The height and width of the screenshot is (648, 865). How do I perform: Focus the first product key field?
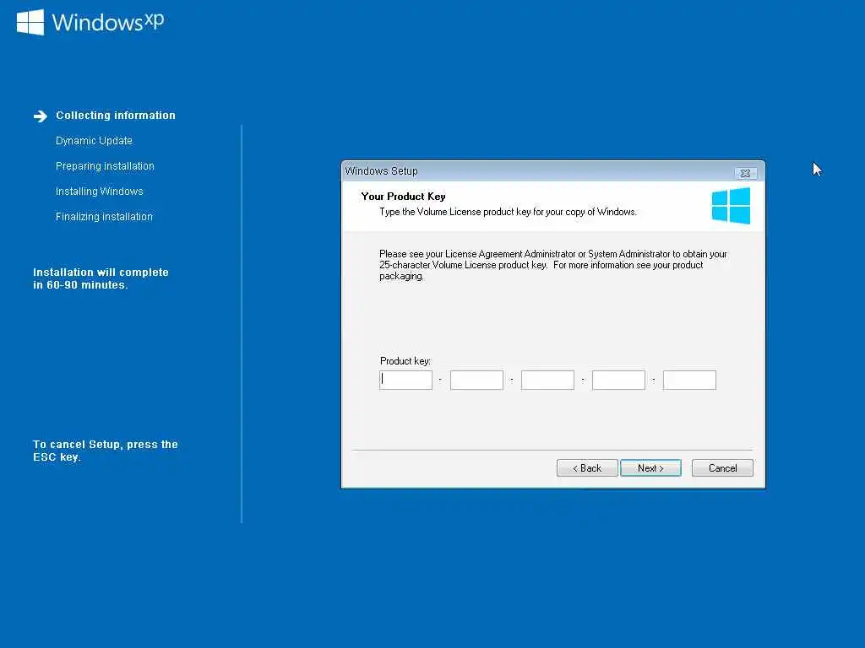pos(406,380)
